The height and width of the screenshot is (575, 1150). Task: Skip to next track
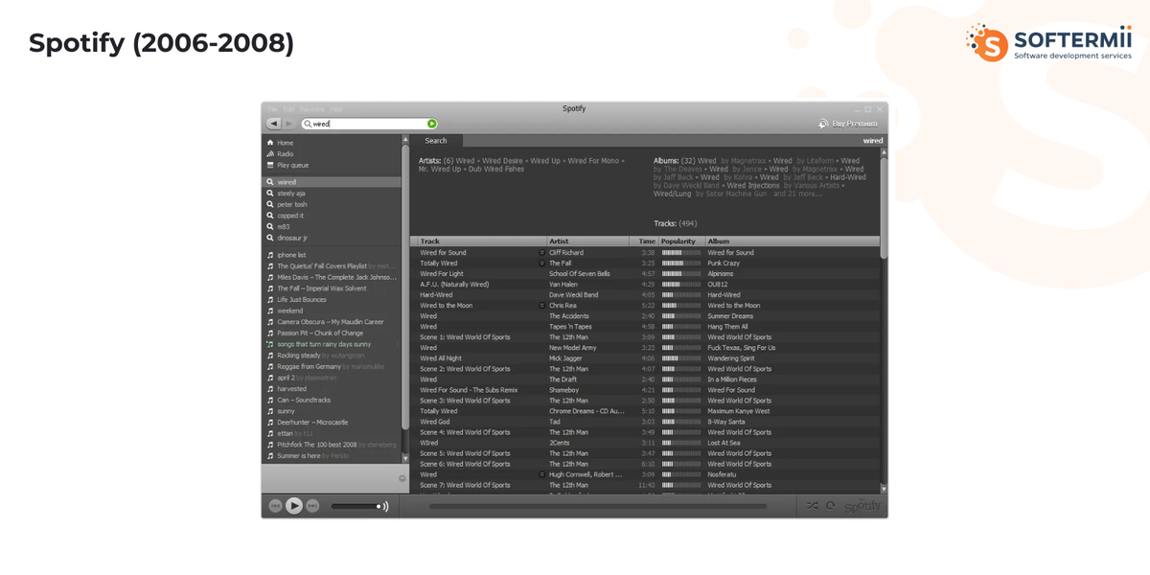click(312, 506)
